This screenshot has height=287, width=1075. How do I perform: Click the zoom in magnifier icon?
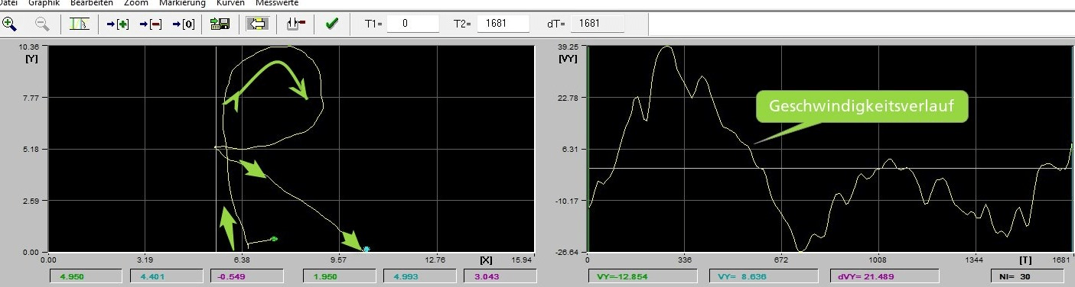[10, 24]
